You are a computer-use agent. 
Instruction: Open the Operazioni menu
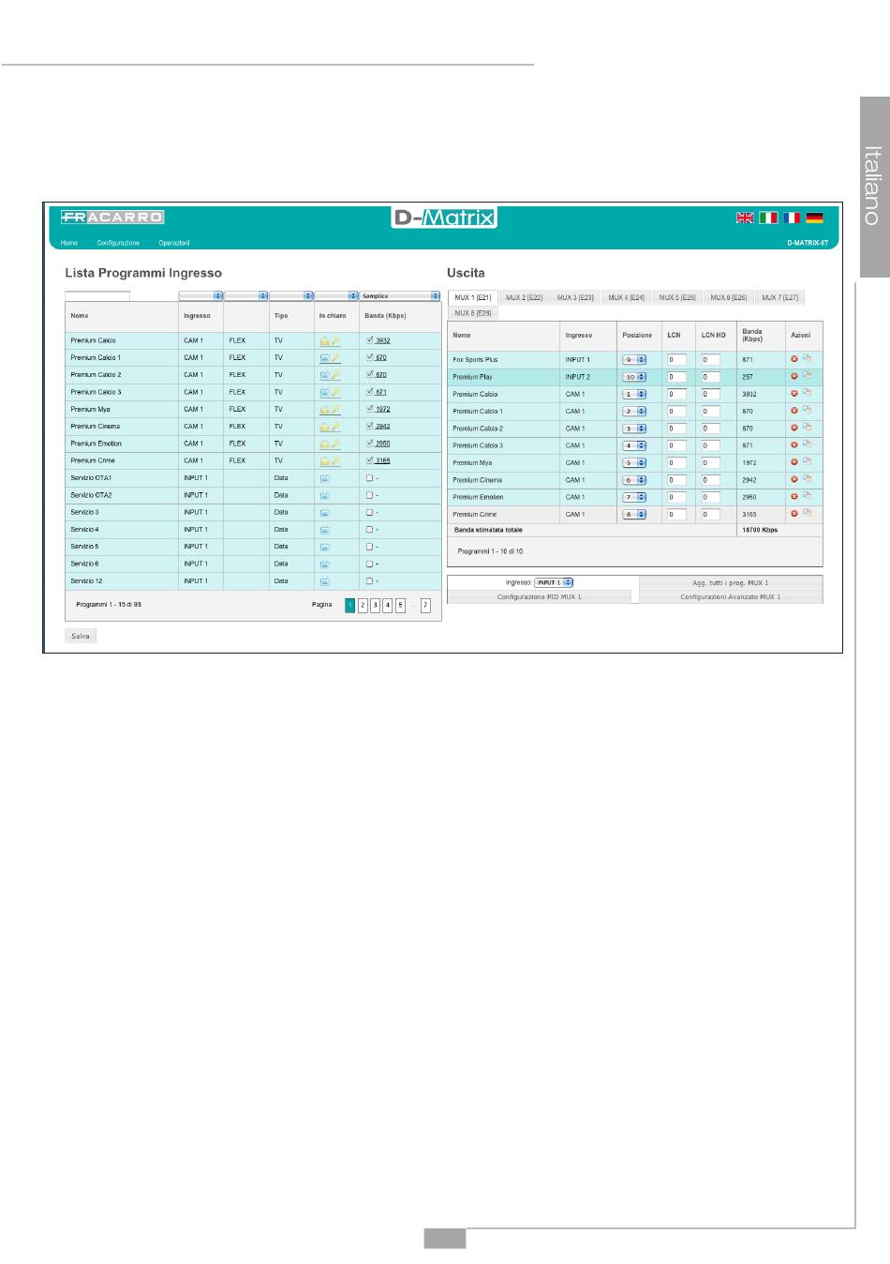(173, 243)
